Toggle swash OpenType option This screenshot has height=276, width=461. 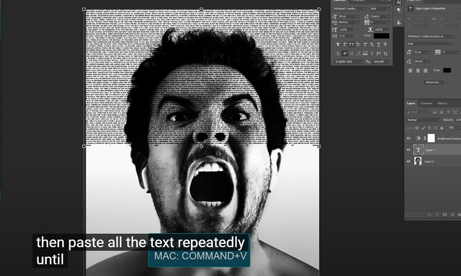point(358,53)
